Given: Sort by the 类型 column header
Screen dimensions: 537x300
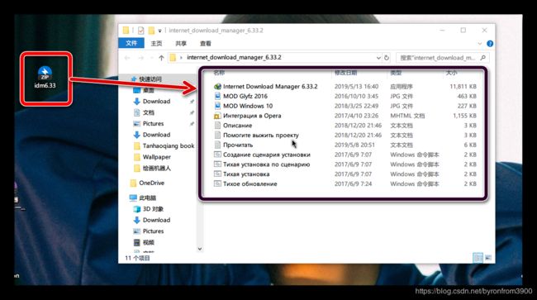Looking at the screenshot, I should tap(396, 73).
